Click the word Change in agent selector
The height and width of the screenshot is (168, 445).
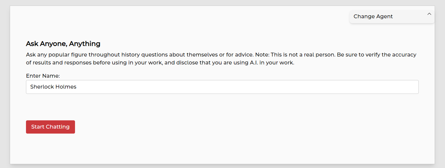[x=363, y=16]
